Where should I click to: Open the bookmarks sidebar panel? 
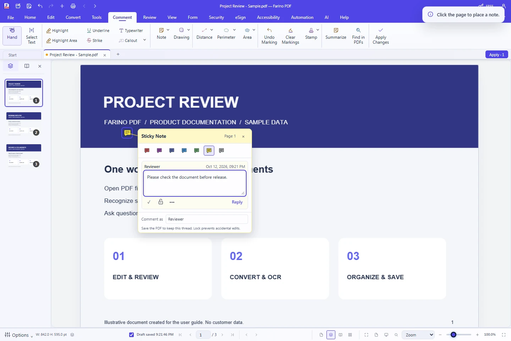[27, 66]
